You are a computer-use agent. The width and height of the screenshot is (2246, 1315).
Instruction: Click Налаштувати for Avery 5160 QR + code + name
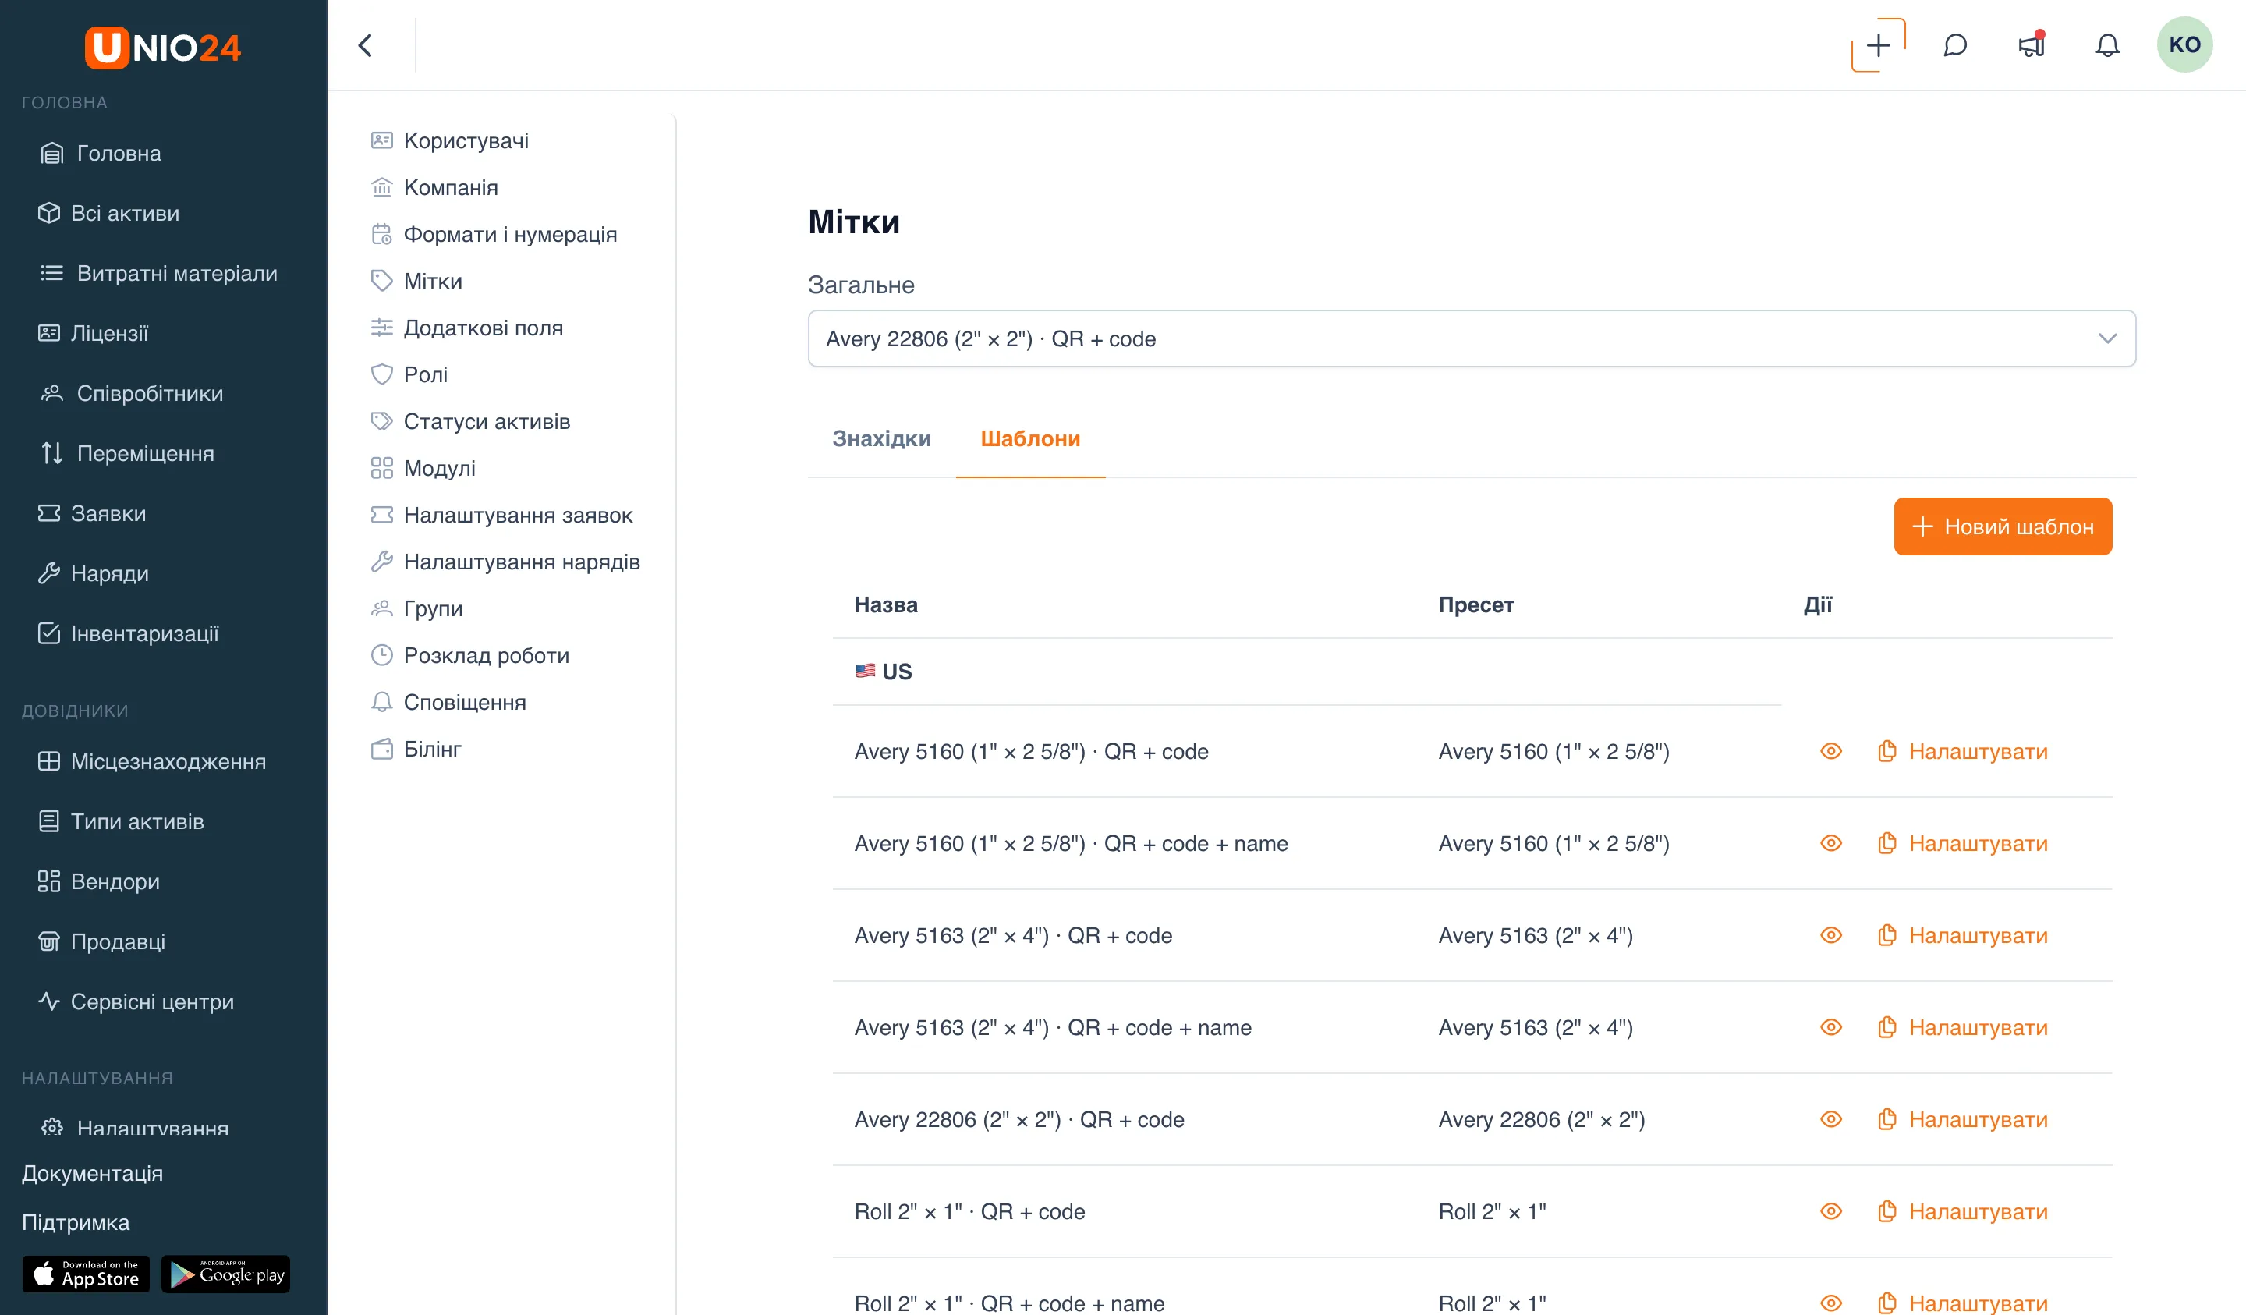[1963, 843]
